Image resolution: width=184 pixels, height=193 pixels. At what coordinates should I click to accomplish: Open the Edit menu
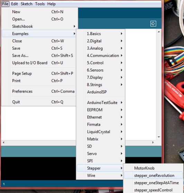(15, 4)
